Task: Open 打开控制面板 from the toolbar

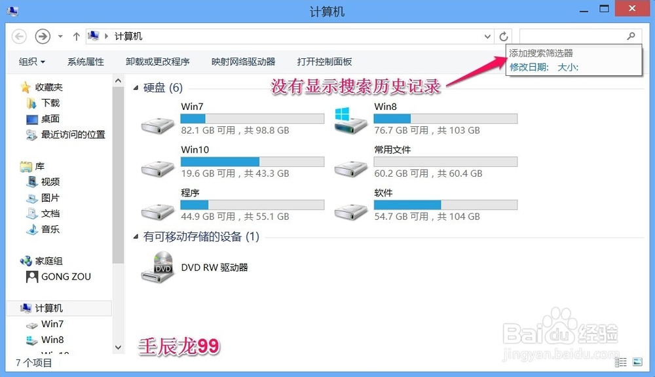Action: (x=324, y=62)
